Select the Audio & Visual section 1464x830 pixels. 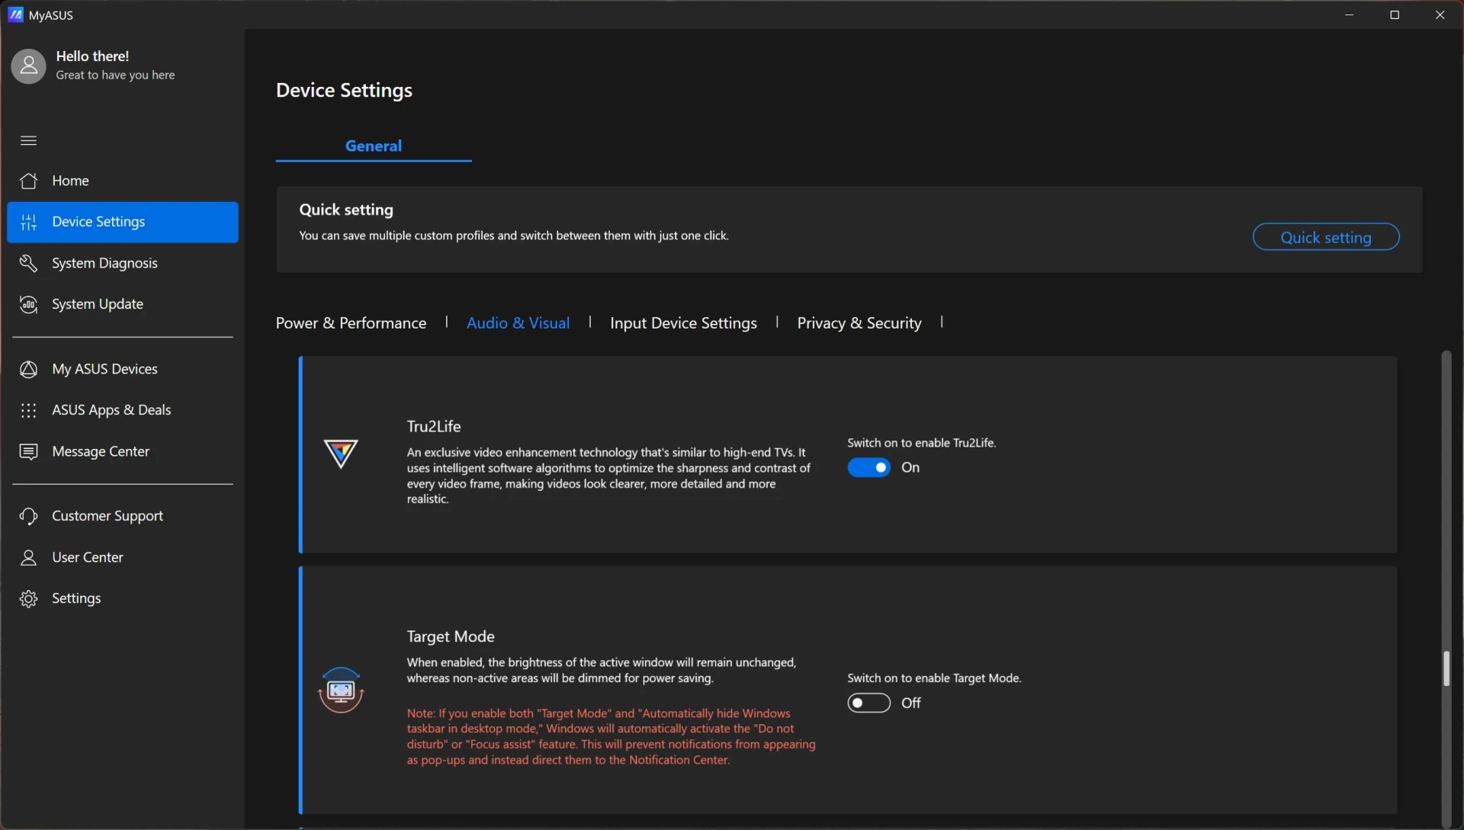click(x=518, y=323)
